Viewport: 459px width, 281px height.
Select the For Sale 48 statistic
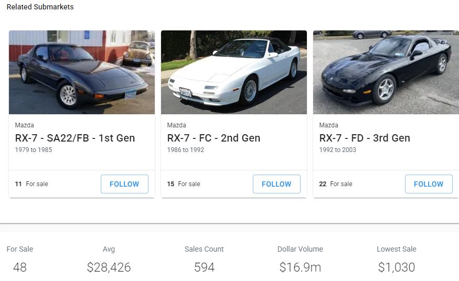coord(20,260)
